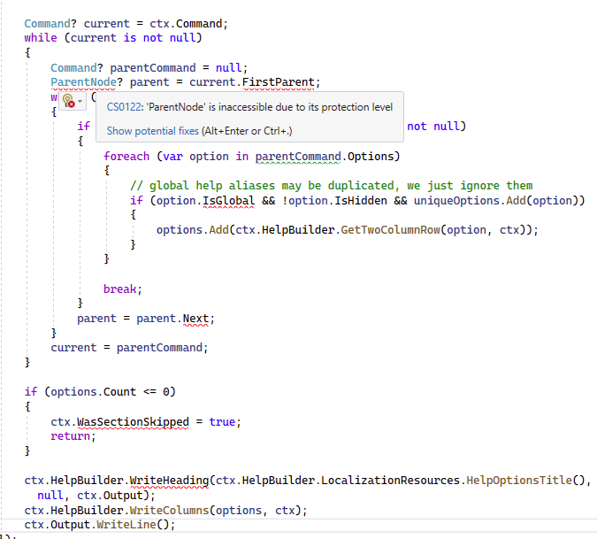Open the dropdown arrow beside the lightbulb

click(80, 101)
